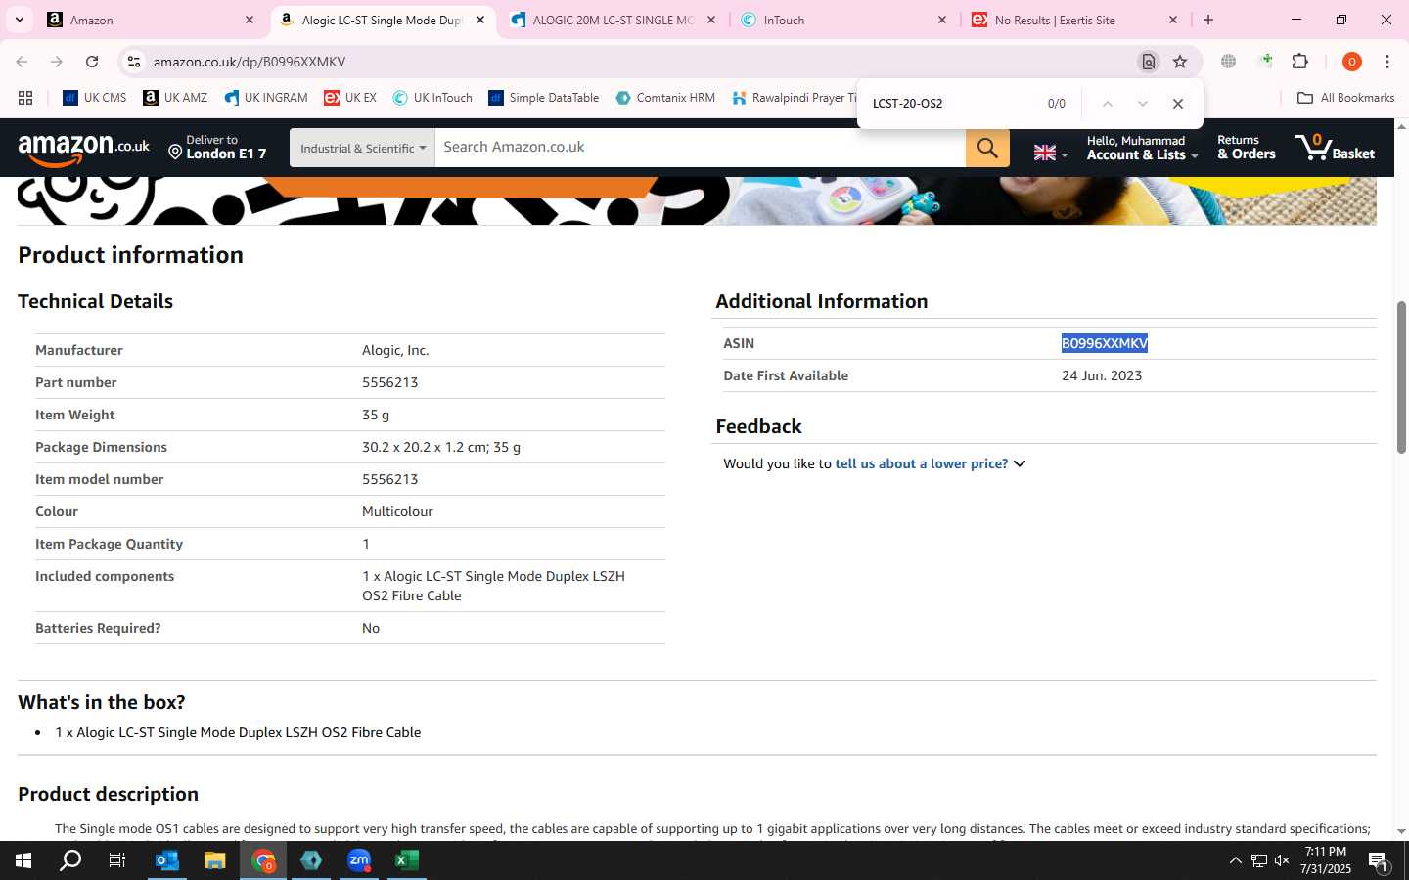Open Outlook from taskbar
The width and height of the screenshot is (1409, 880).
coord(167,860)
